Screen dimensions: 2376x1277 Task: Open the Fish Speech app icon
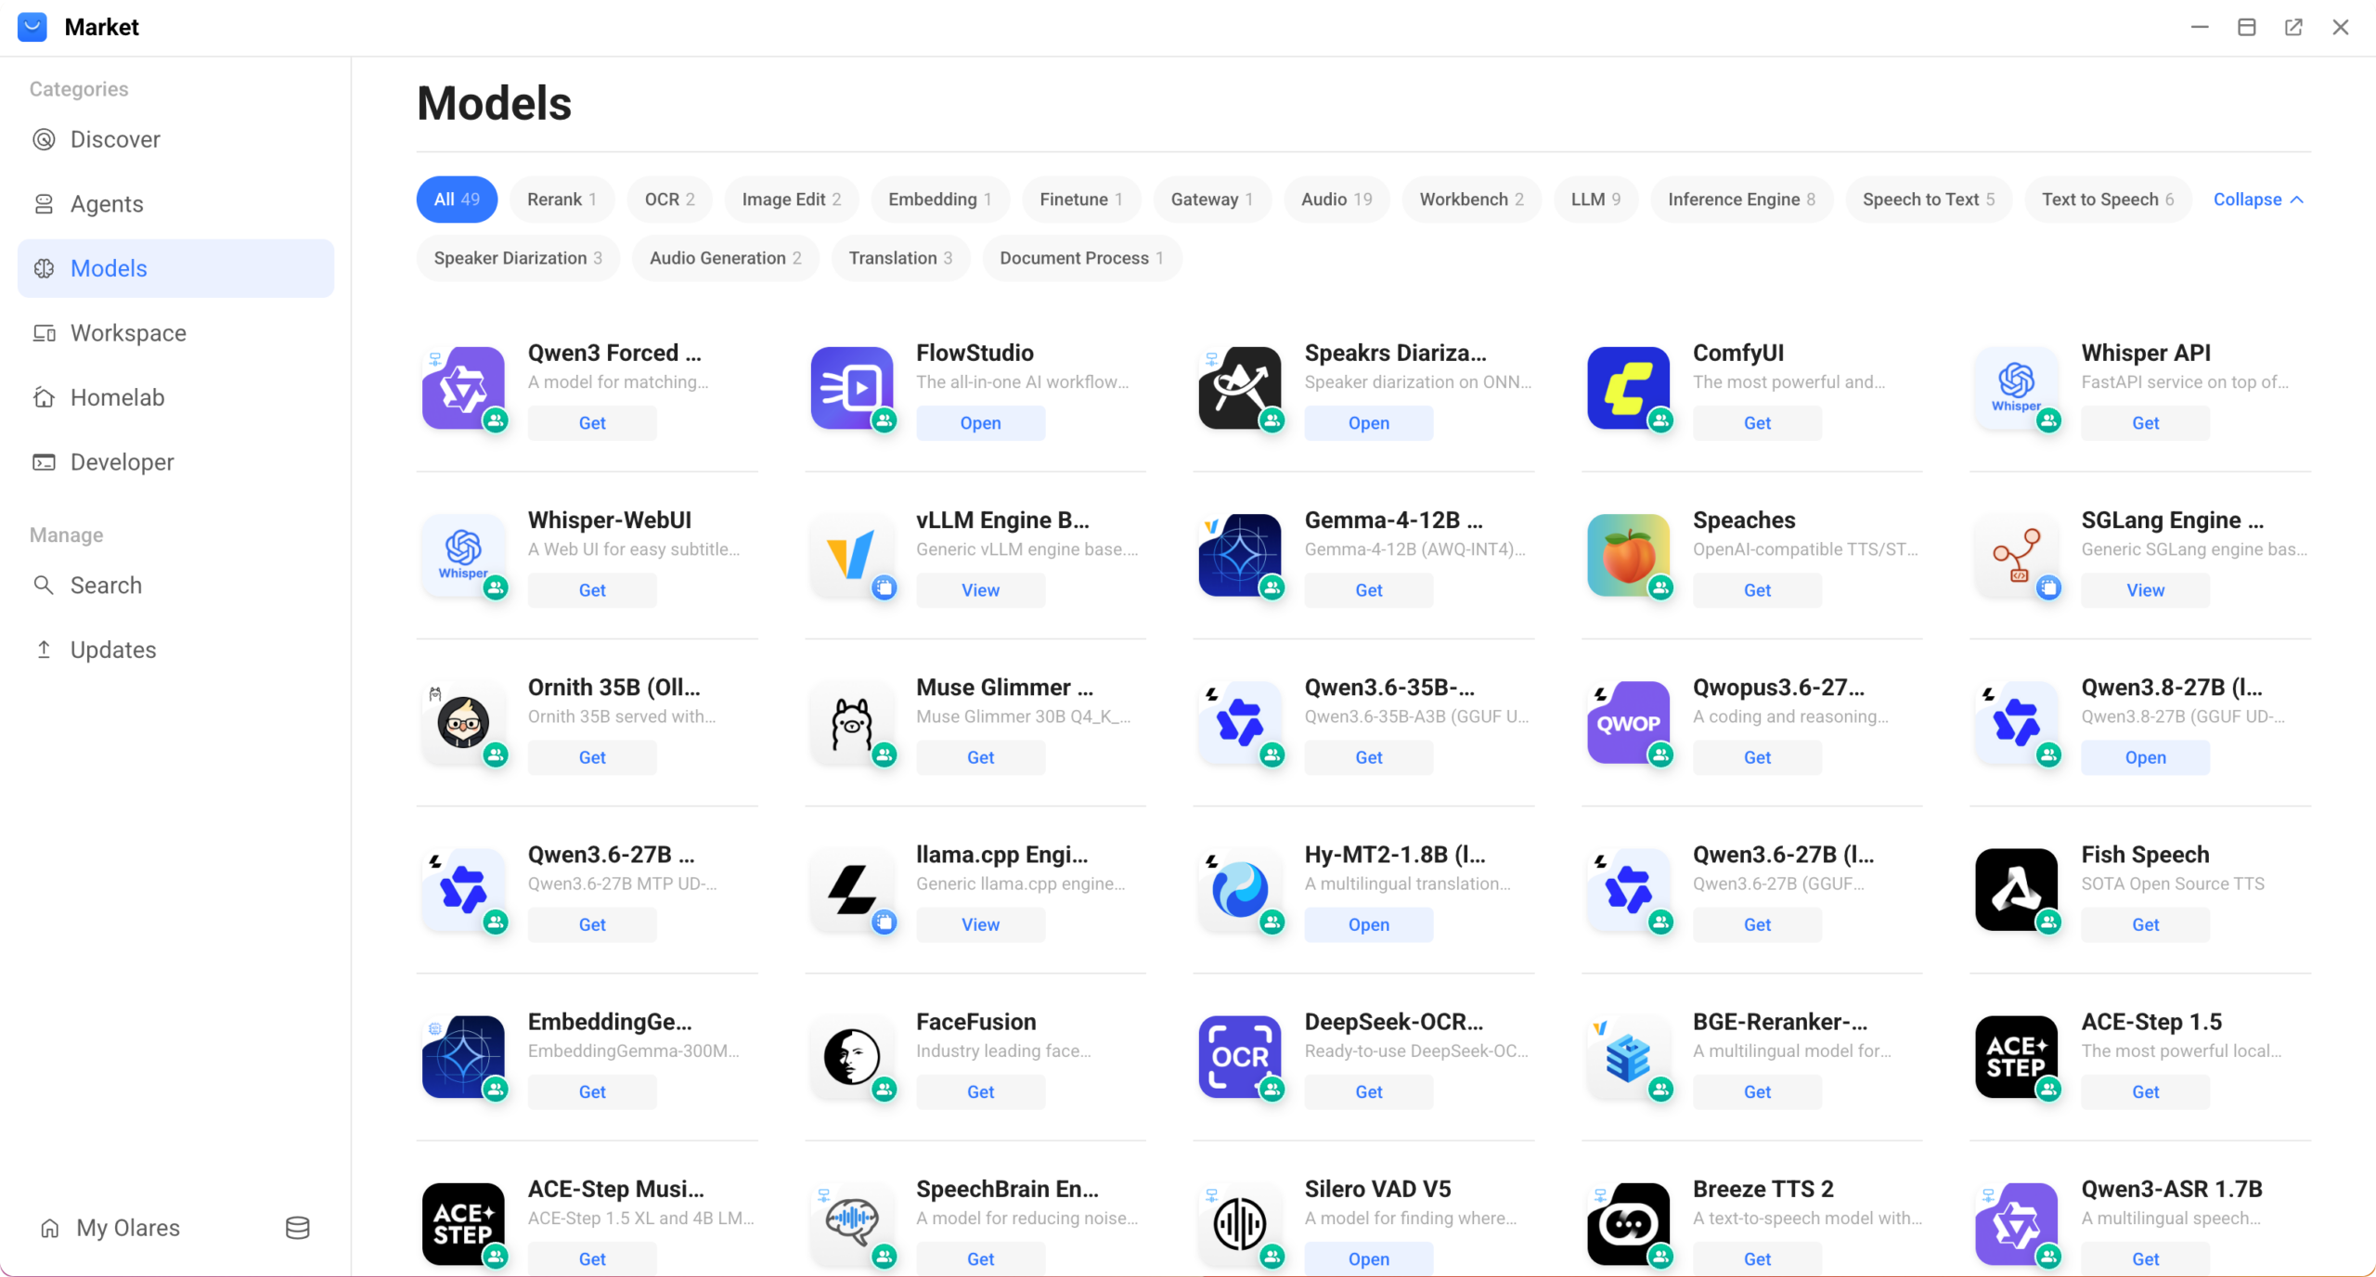pos(2016,889)
